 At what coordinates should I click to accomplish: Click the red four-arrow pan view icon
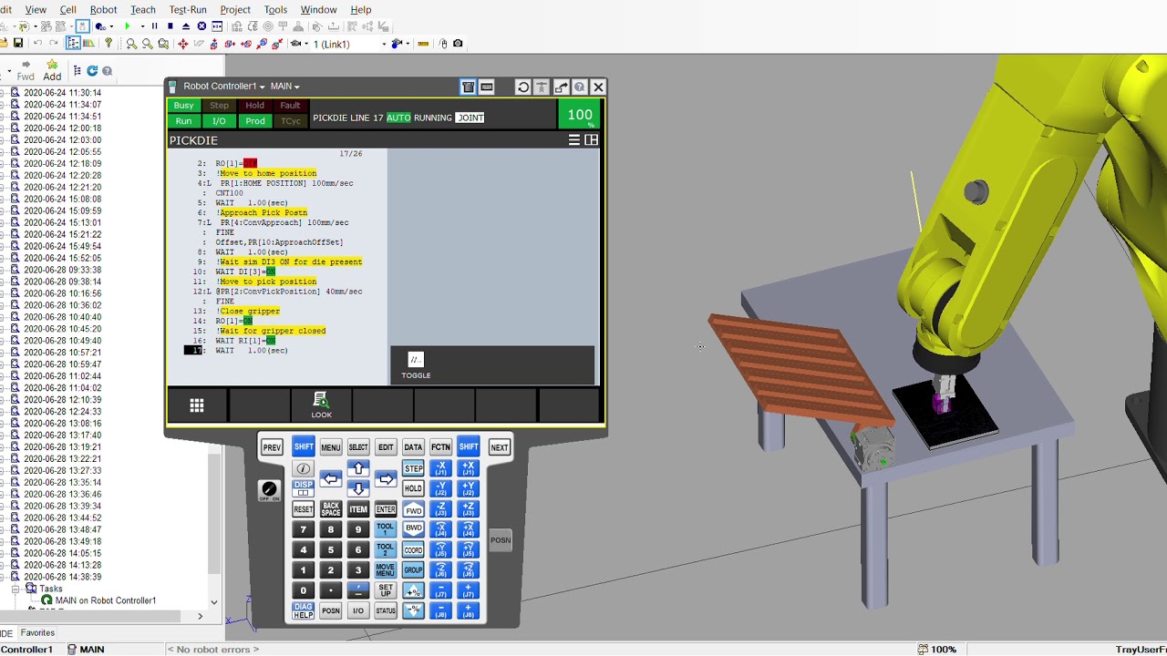(183, 44)
